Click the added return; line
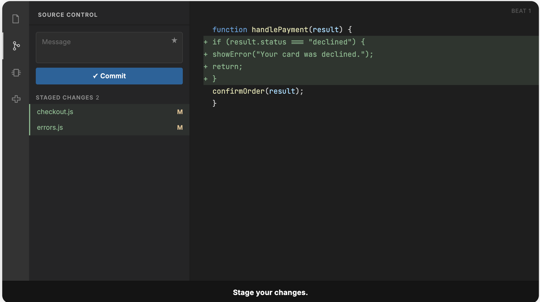540x302 pixels. click(x=371, y=67)
